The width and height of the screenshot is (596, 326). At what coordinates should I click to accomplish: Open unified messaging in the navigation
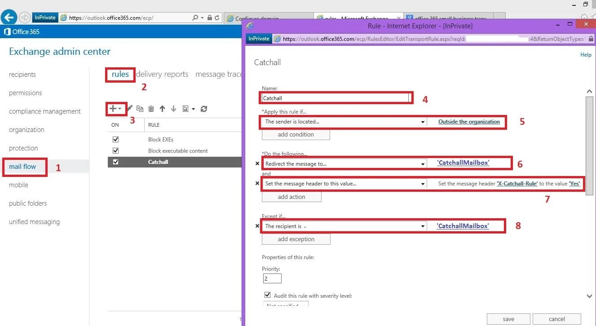(x=34, y=222)
